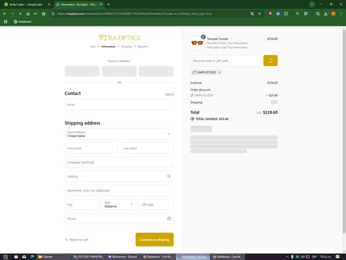Click the browser address bar URL
This screenshot has width=346, height=260.
tap(134, 14)
